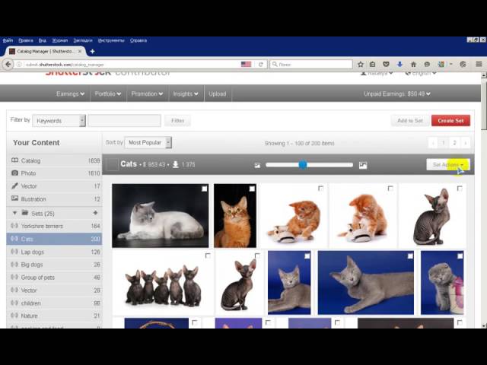
Task: Click the Catalog book icon
Action: click(x=14, y=160)
